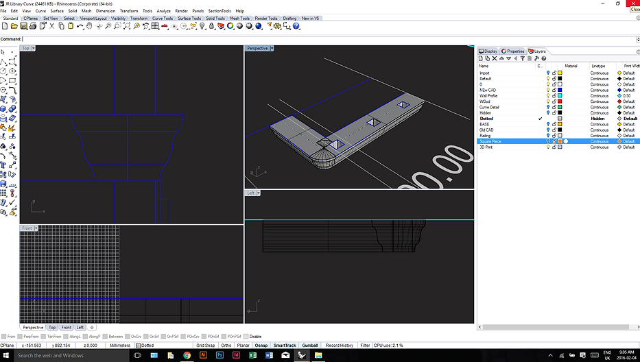The width and height of the screenshot is (640, 362).
Task: Open Google Chrome from the taskbar
Action: [x=187, y=355]
